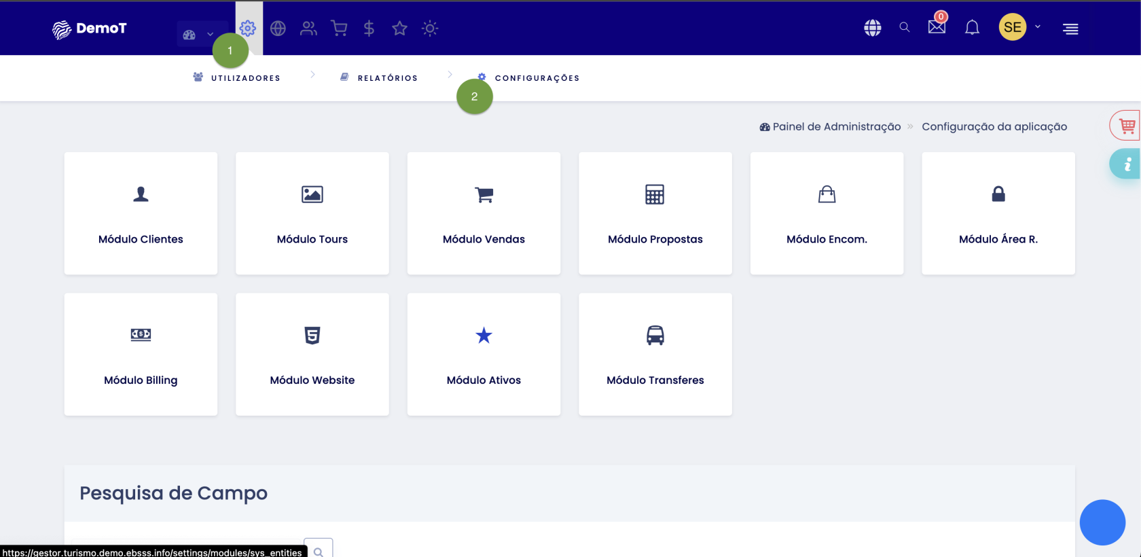Click the Pesquisa de Campo heading
Image resolution: width=1141 pixels, height=557 pixels.
pos(173,493)
